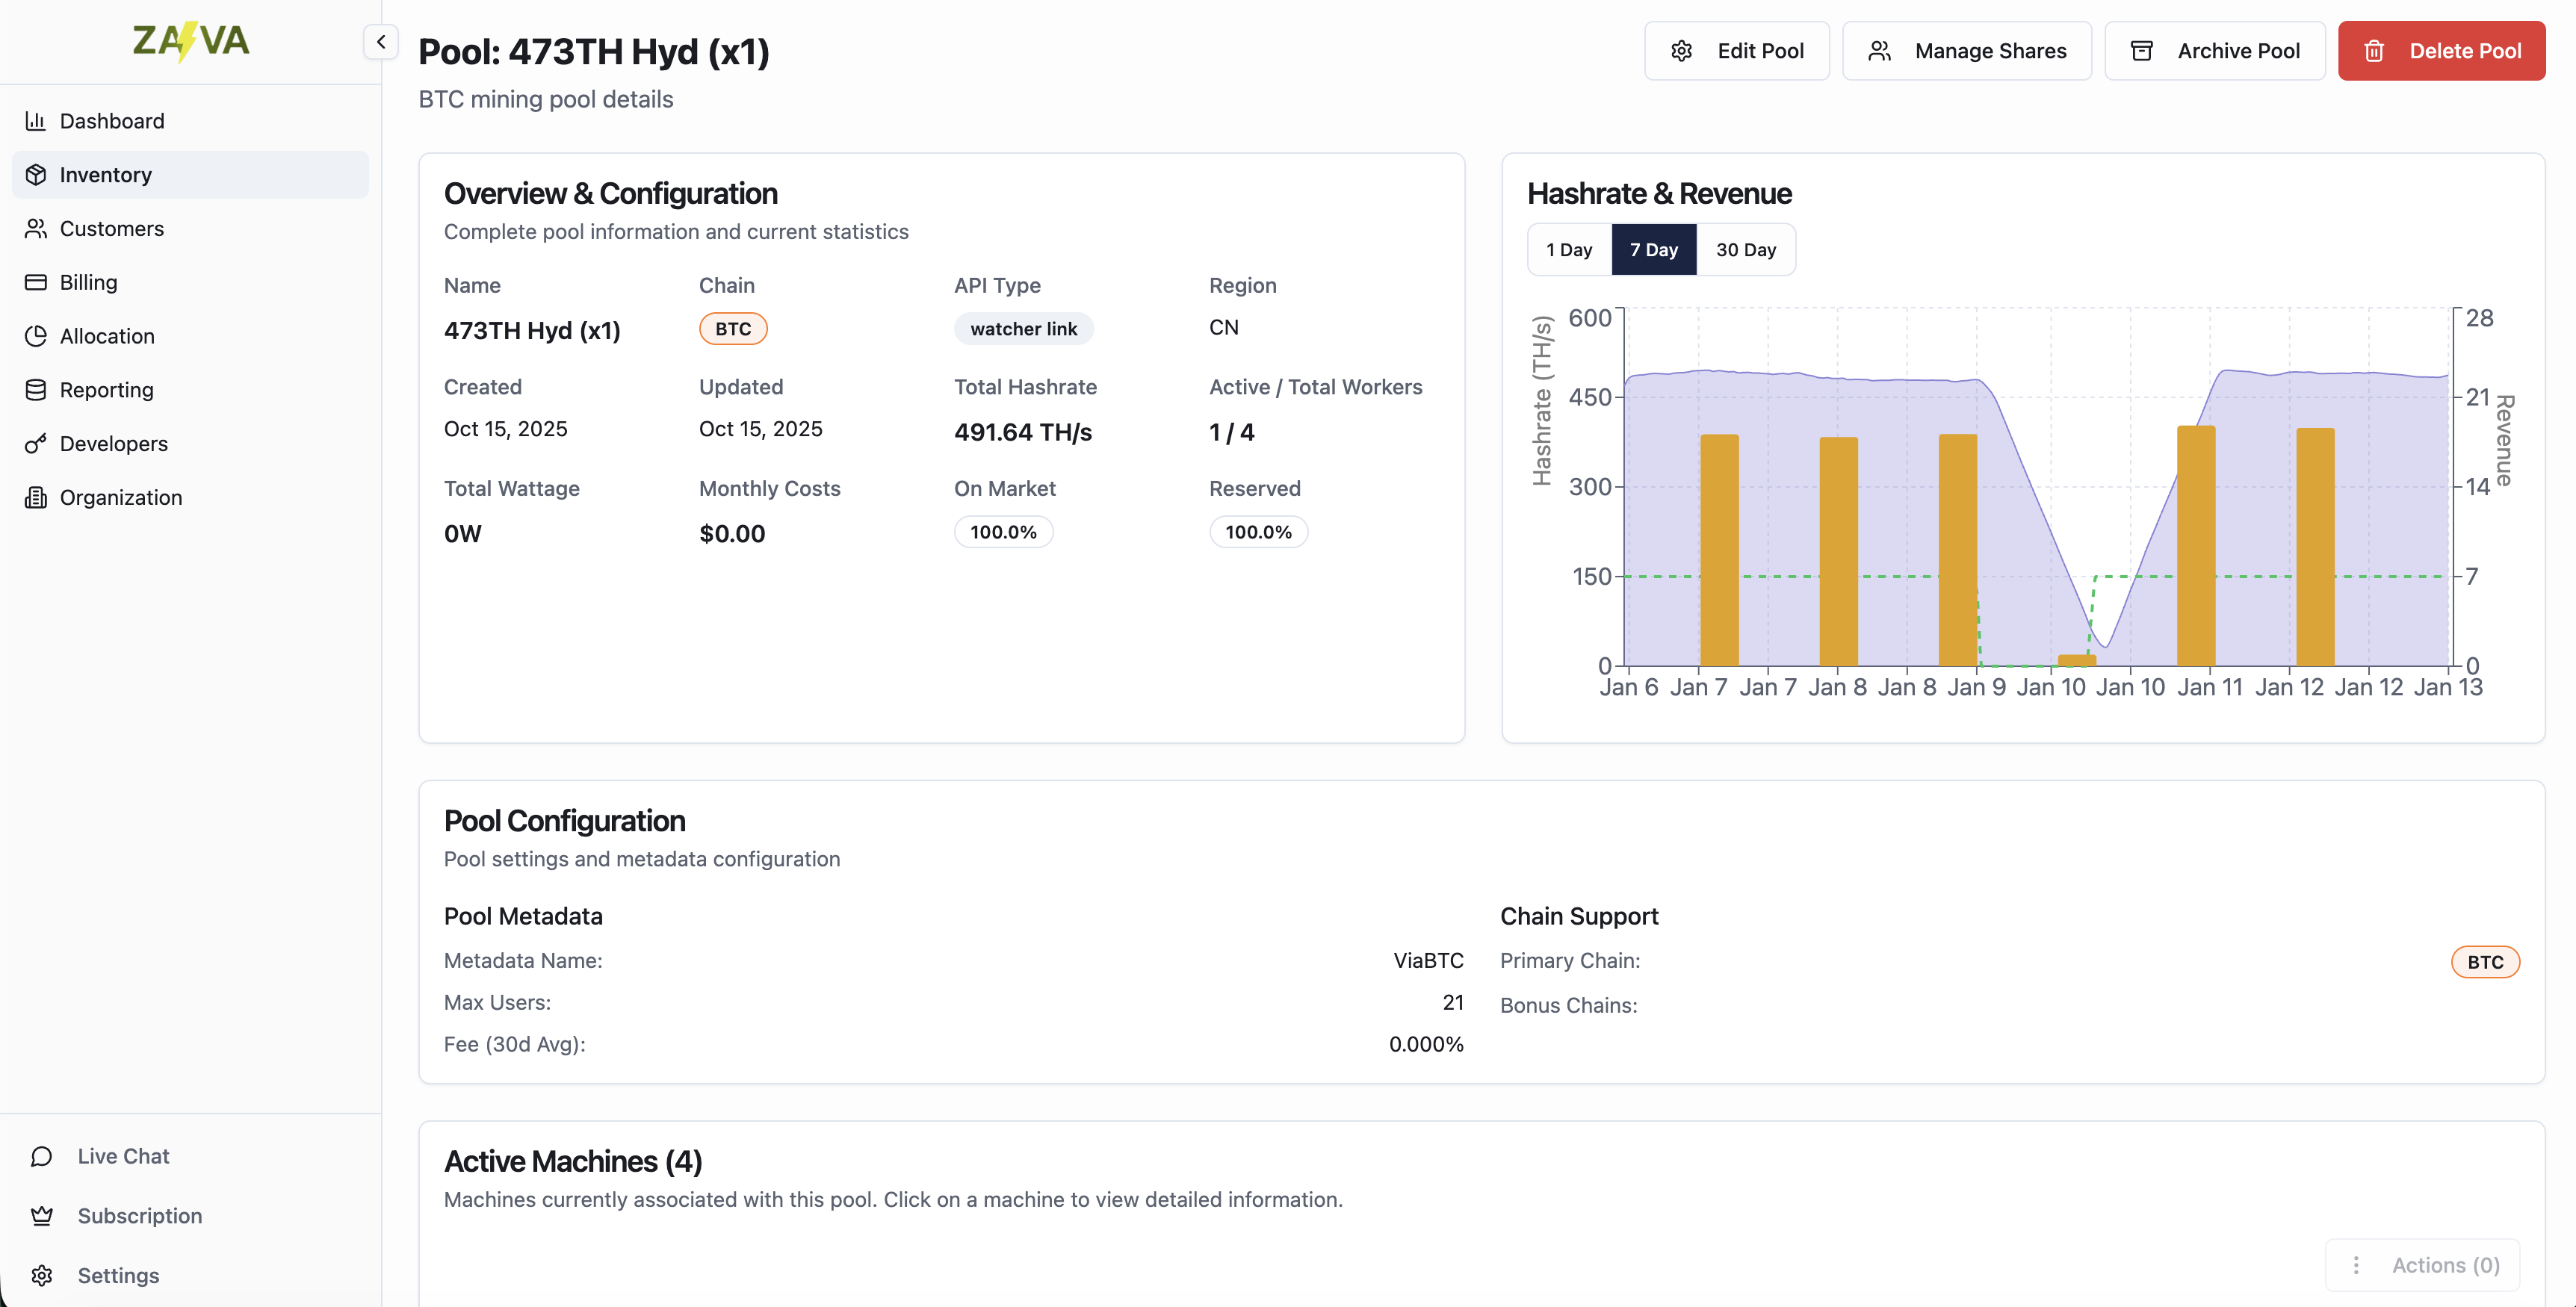Open Developers using the key icon
Screen dimensions: 2576x1307
tap(36, 443)
